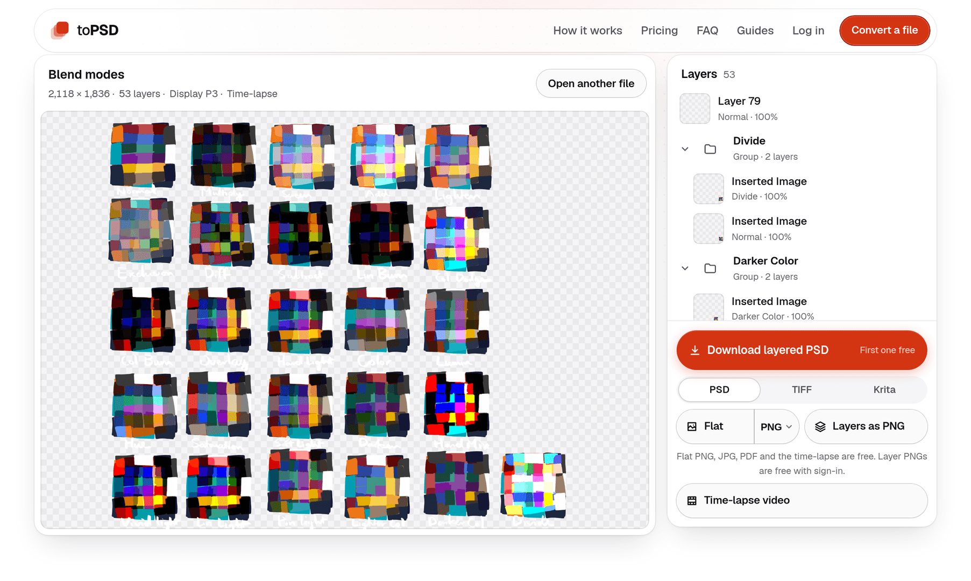The image size is (971, 581).
Task: Click the download arrow icon on the Download layered PSD button
Action: [x=694, y=350]
